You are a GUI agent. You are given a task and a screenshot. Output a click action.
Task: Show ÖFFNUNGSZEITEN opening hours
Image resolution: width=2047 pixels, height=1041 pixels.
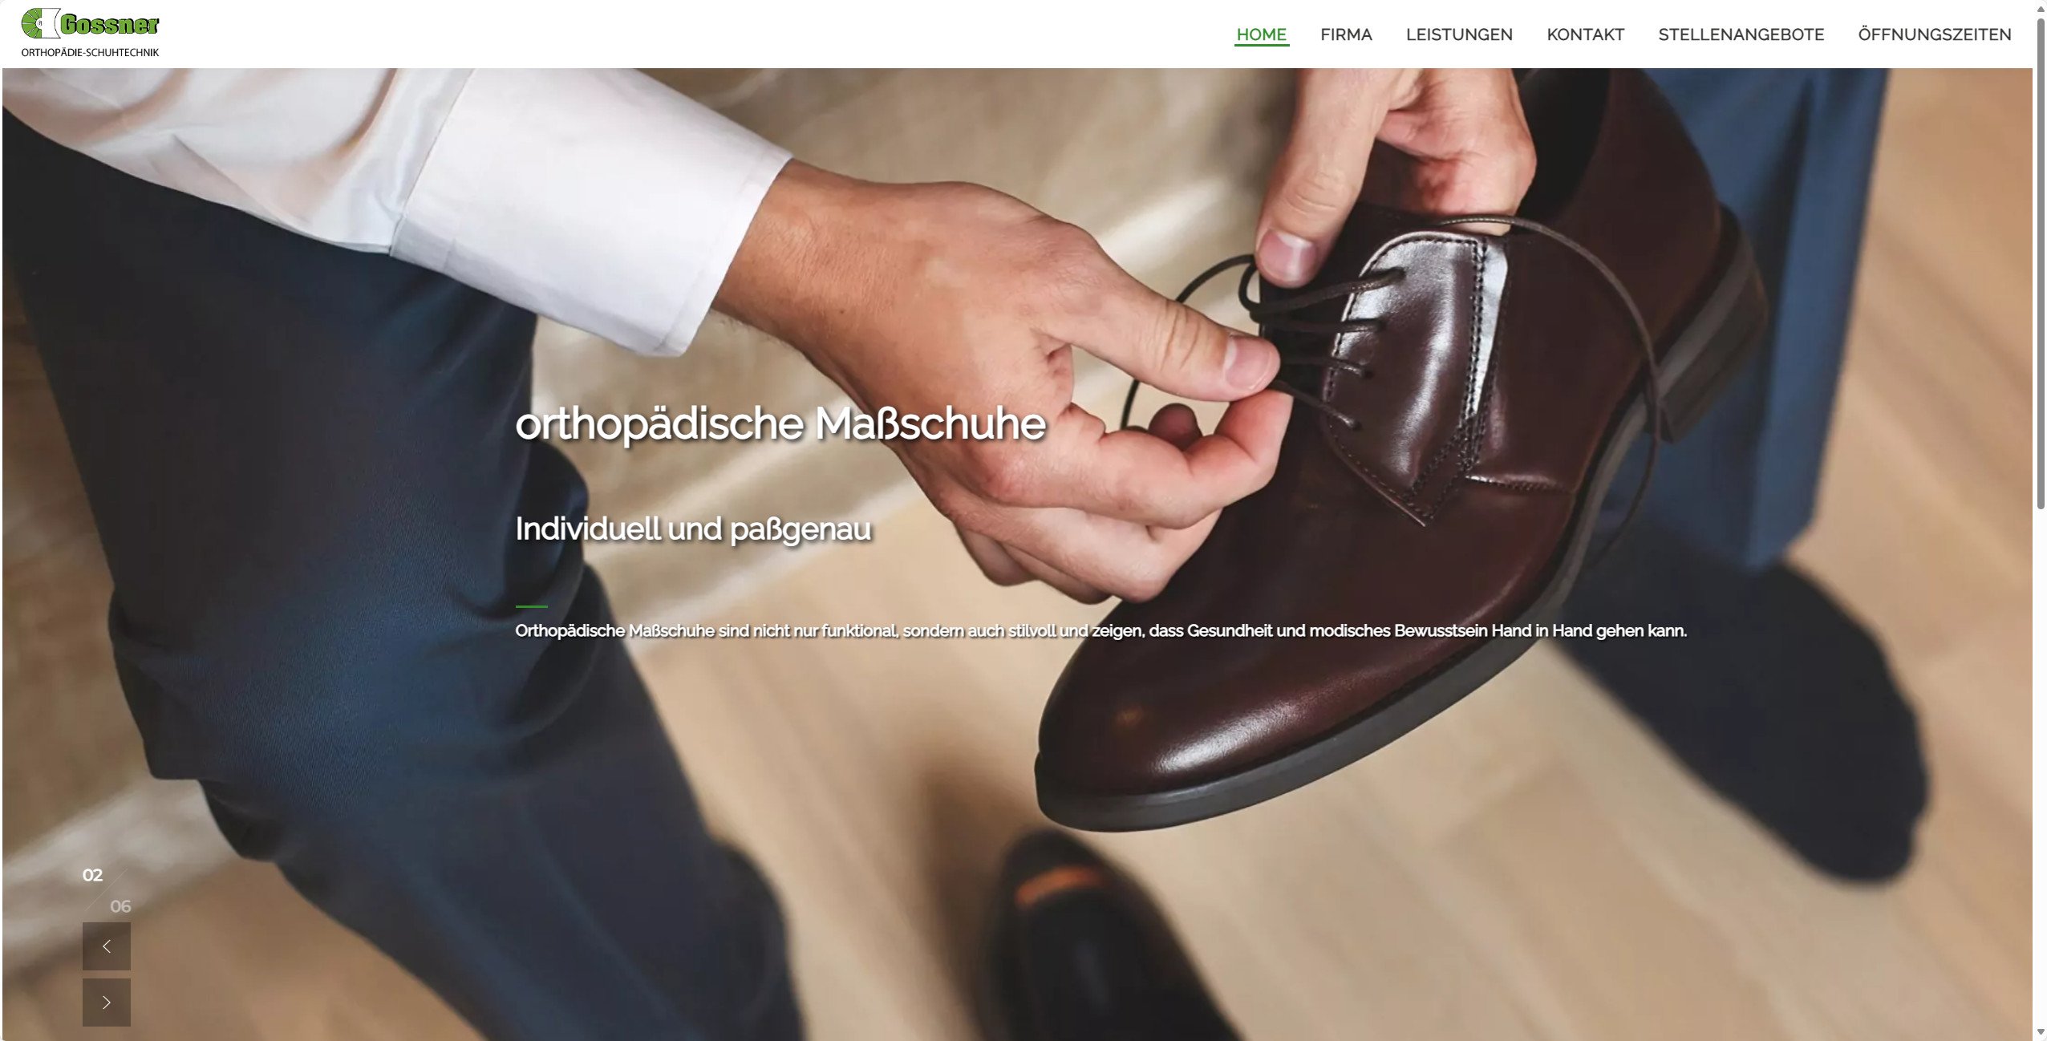pos(1935,34)
